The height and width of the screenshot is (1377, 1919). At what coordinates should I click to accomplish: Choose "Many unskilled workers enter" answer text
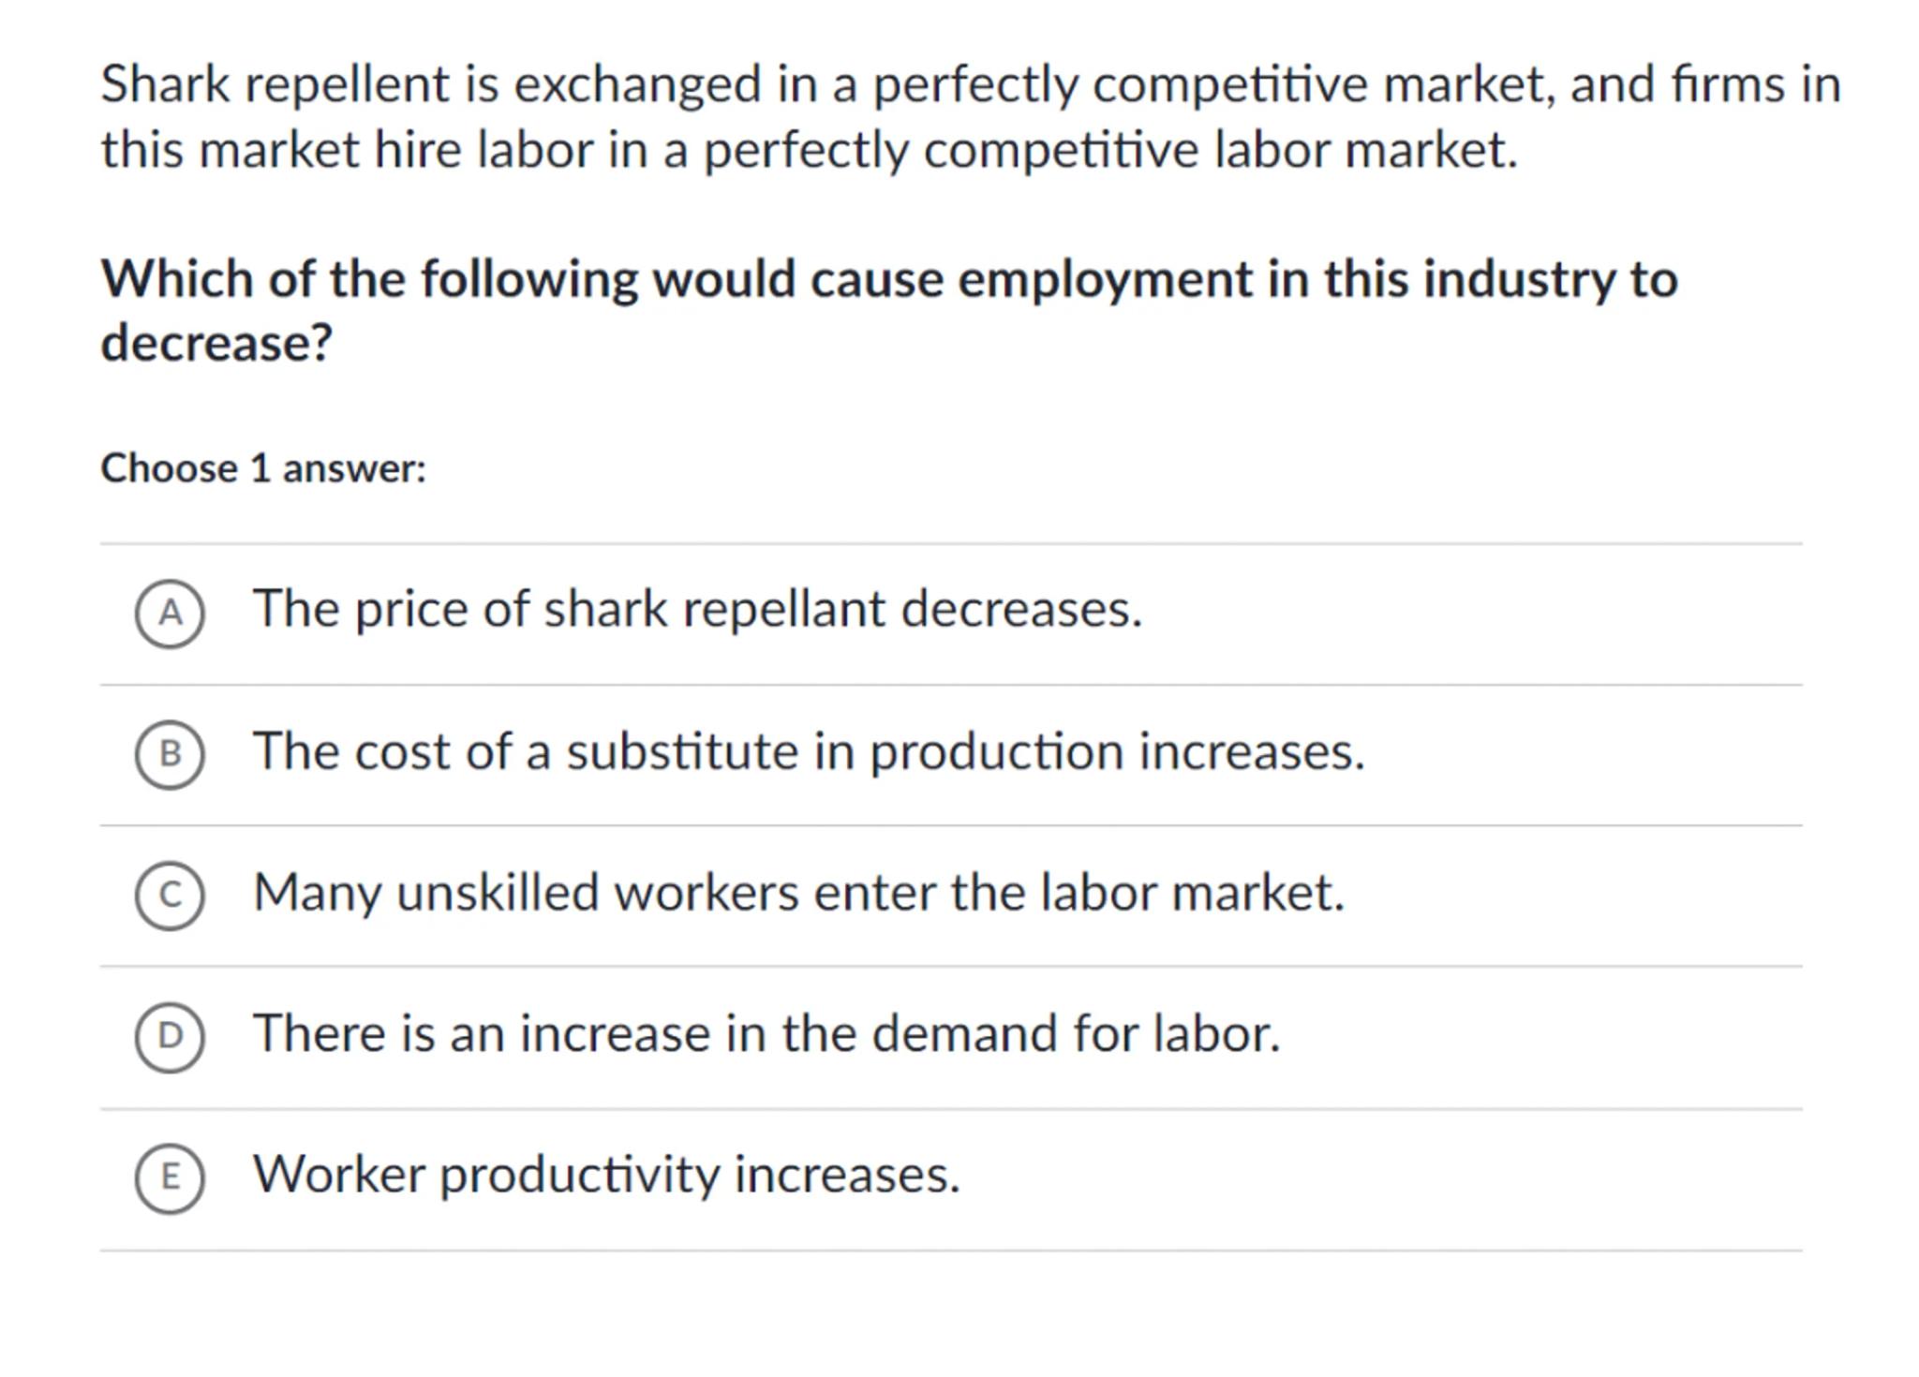(798, 893)
